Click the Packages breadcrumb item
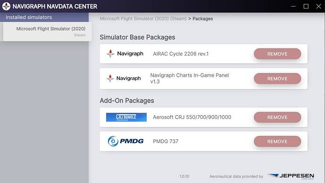This screenshot has height=183, width=325. point(202,19)
